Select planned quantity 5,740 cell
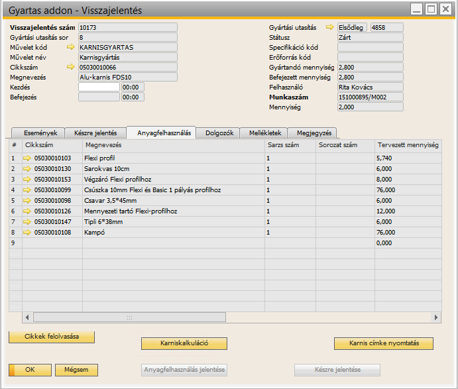This screenshot has height=389, width=458. pyautogui.click(x=408, y=158)
